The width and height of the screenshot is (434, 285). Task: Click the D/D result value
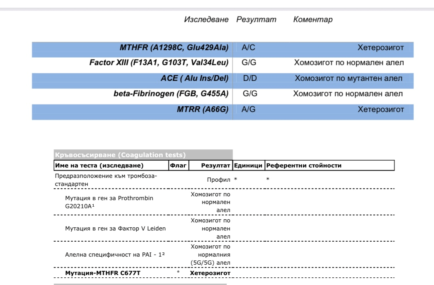click(249, 78)
